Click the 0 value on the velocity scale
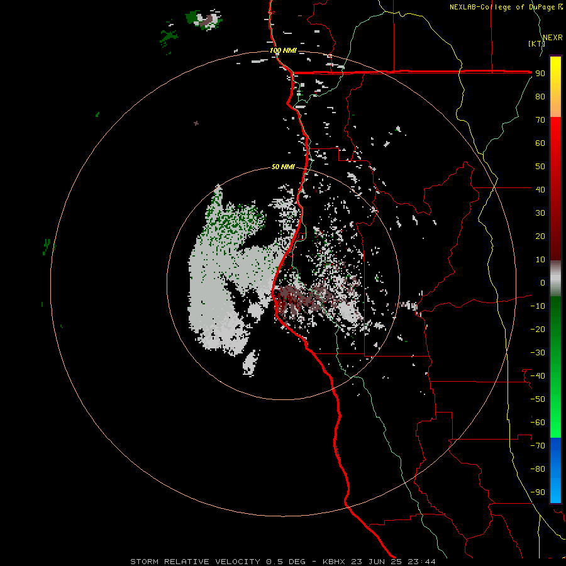 (543, 282)
